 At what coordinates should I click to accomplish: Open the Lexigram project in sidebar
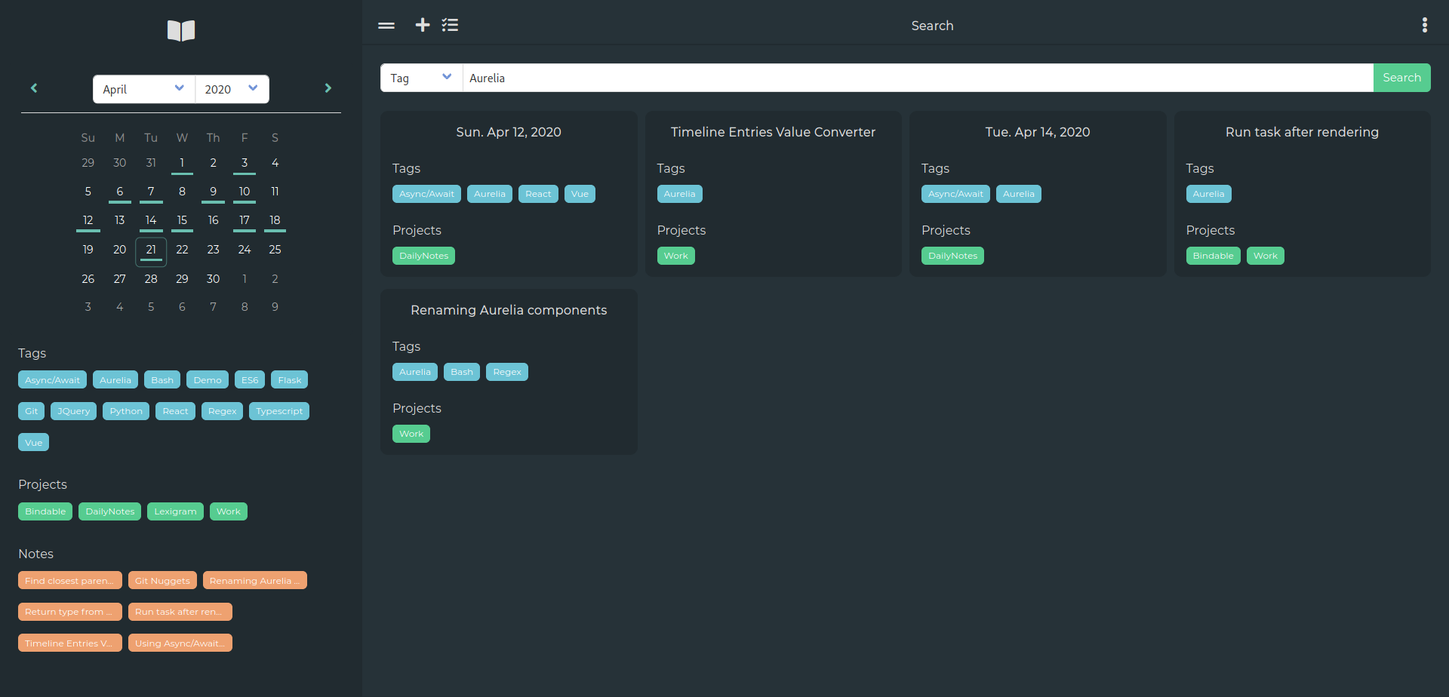[x=175, y=511]
